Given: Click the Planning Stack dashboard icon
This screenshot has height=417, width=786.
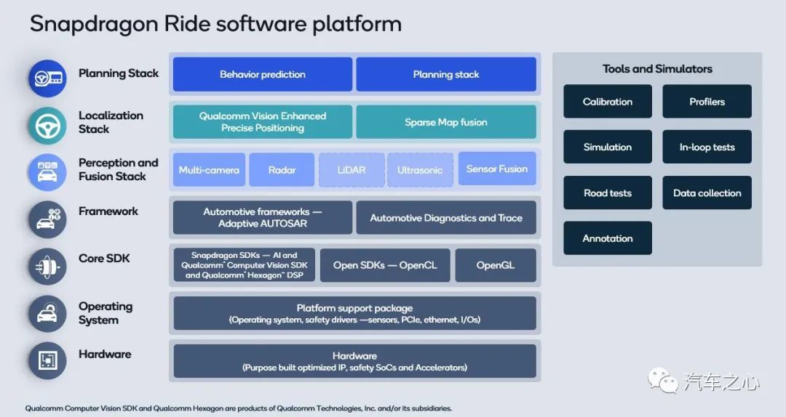Looking at the screenshot, I should pos(47,78).
